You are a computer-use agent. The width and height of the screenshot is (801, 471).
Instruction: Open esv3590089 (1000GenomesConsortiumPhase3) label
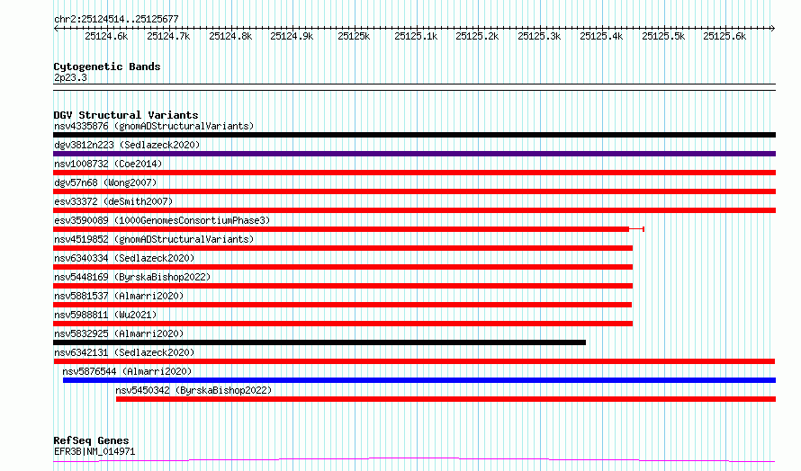coord(162,220)
